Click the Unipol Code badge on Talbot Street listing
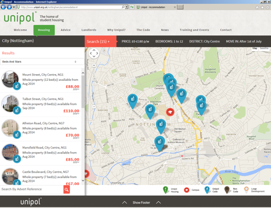271x208 pixels. click(17, 110)
